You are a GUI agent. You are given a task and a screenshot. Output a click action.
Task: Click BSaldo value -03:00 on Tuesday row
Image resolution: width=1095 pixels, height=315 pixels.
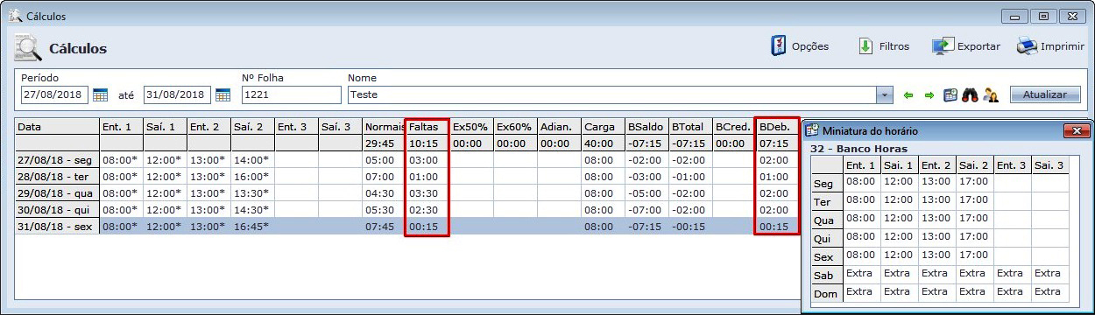point(644,177)
